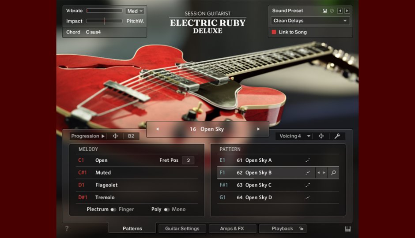Select the Flageolet melody articulation

[x=106, y=185]
